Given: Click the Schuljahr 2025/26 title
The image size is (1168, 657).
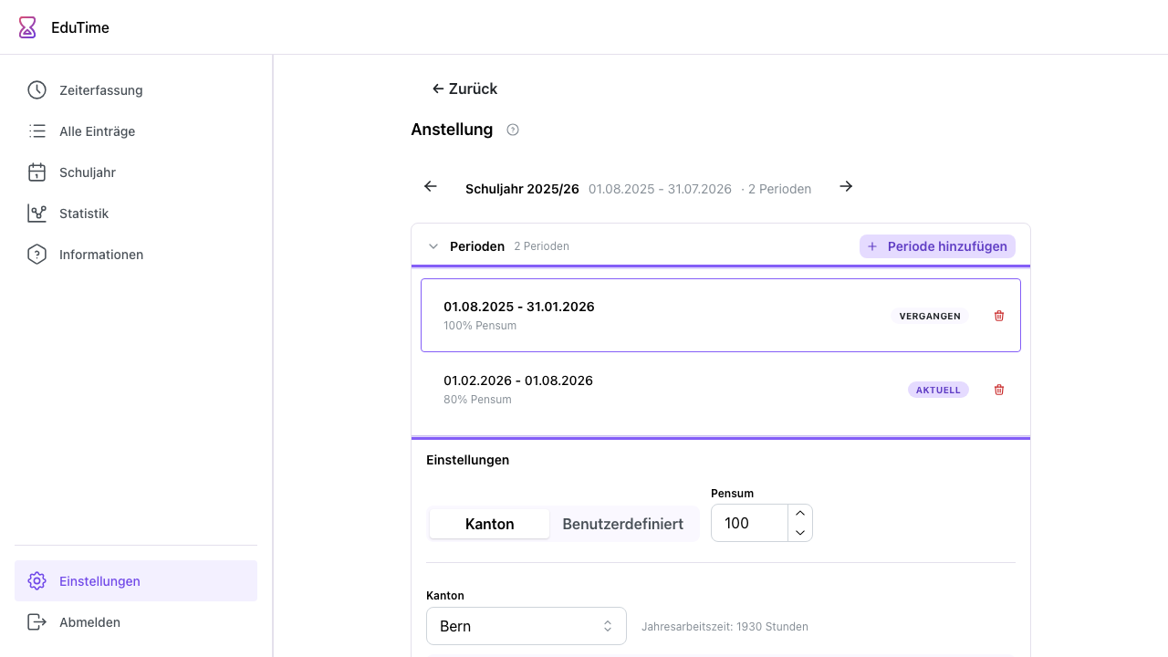Looking at the screenshot, I should click(x=522, y=189).
